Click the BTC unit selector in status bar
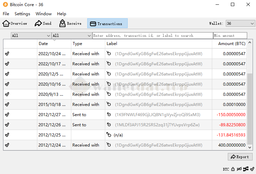Screen dimensions: 256x174 point(226,169)
